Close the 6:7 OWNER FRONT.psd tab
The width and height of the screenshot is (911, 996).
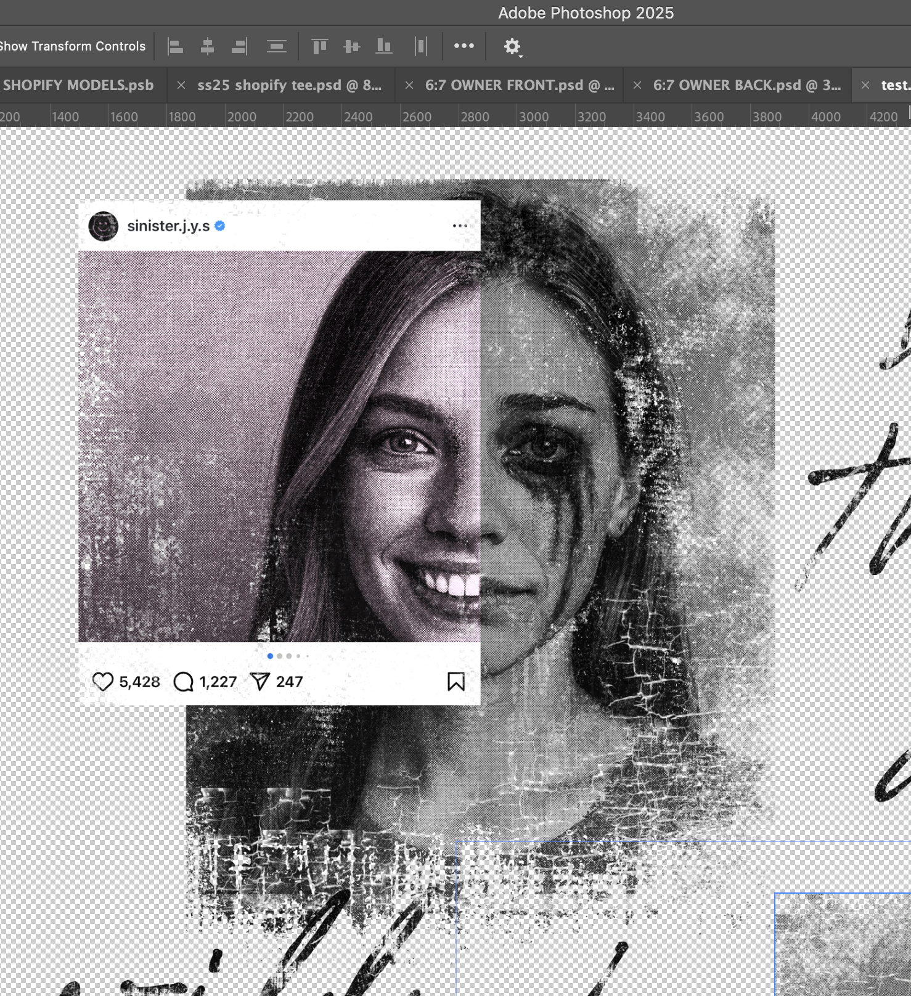point(409,85)
